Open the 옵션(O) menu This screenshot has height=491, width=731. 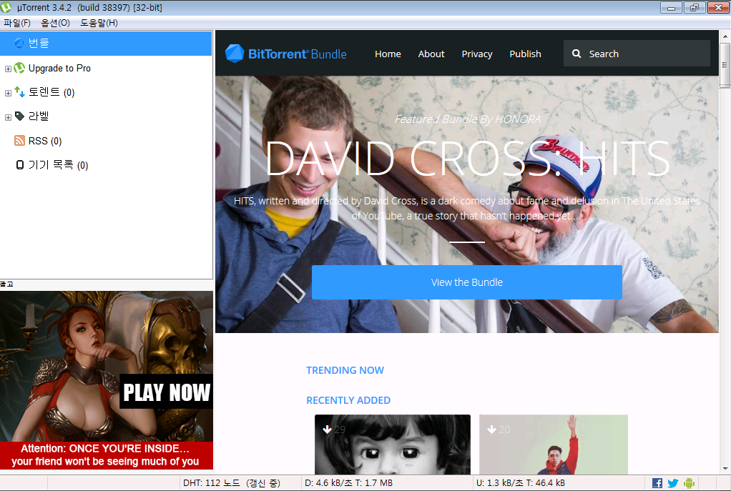pos(56,23)
